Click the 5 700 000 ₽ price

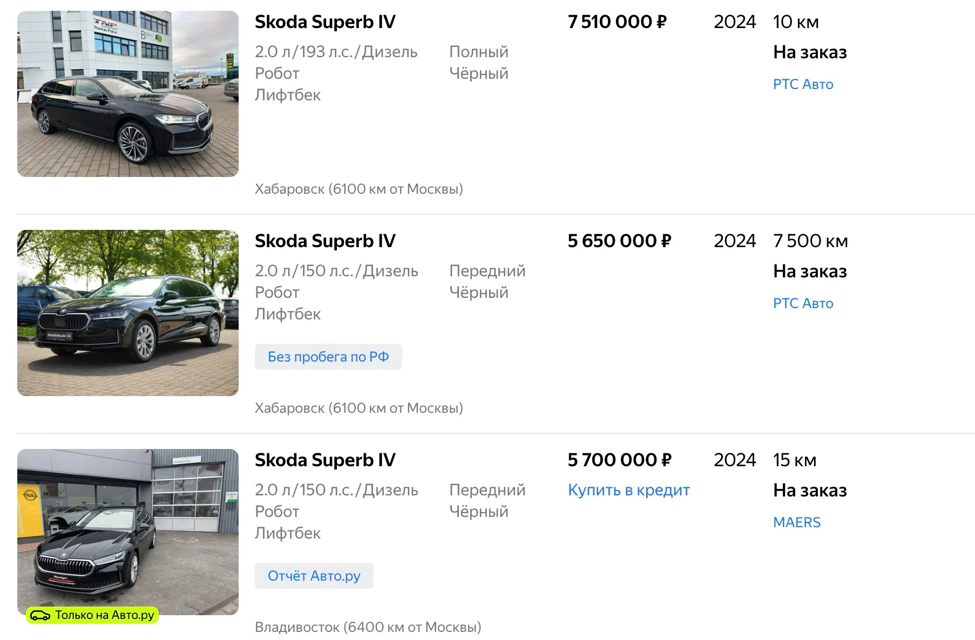pyautogui.click(x=619, y=460)
